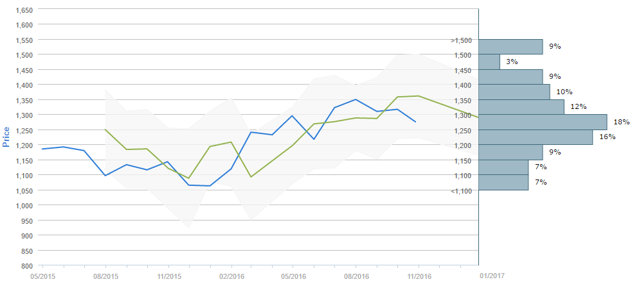Click the 05/2016 x-axis label

point(293,276)
